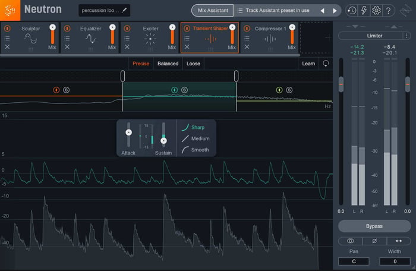
Task: Click the output gain fader
Action: tap(408, 84)
